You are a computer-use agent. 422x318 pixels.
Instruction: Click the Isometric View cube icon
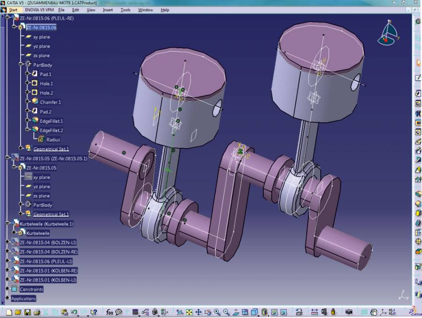tap(254, 312)
